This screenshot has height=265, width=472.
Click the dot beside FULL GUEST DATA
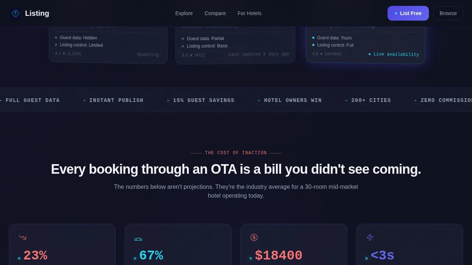(x=1, y=100)
